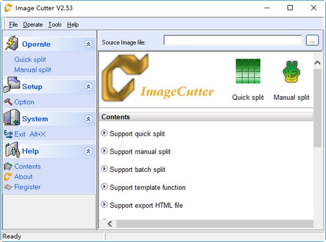Open the Tools menu
The width and height of the screenshot is (326, 242).
(55, 24)
